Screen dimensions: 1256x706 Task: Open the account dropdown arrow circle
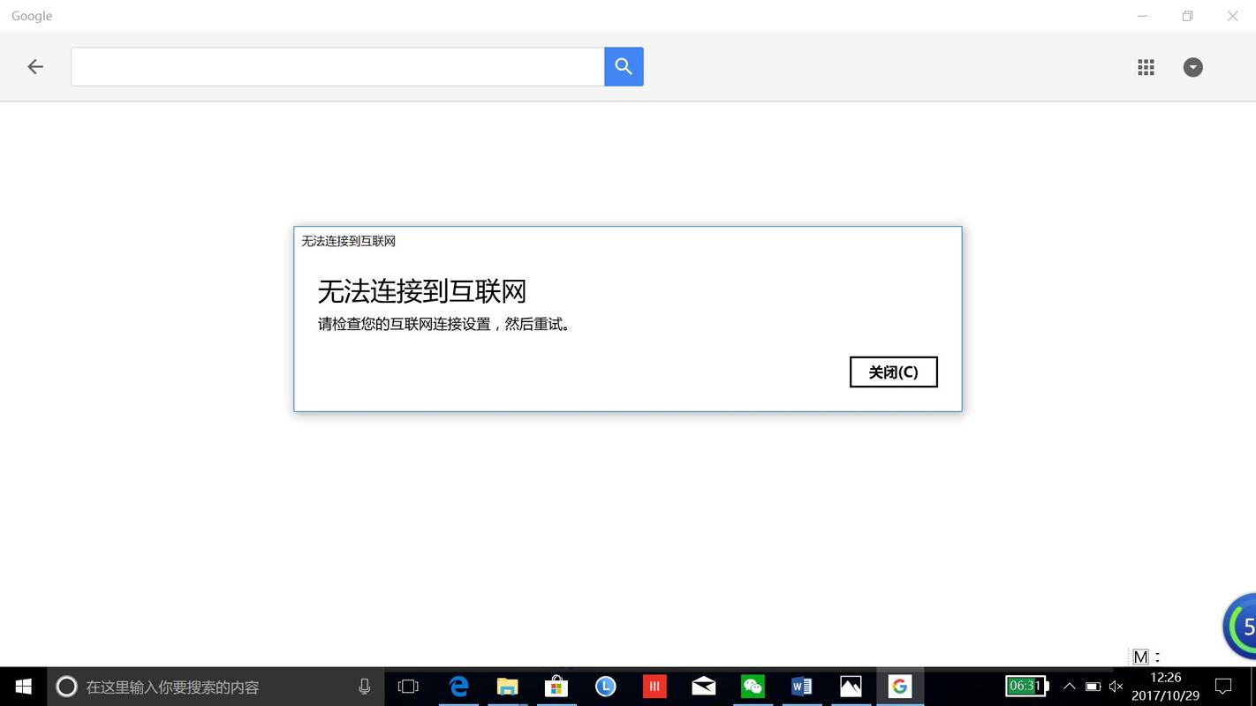click(1192, 67)
